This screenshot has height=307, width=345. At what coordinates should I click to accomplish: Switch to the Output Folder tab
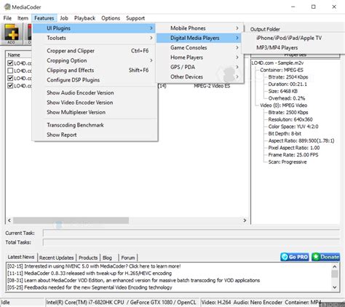pyautogui.click(x=265, y=29)
